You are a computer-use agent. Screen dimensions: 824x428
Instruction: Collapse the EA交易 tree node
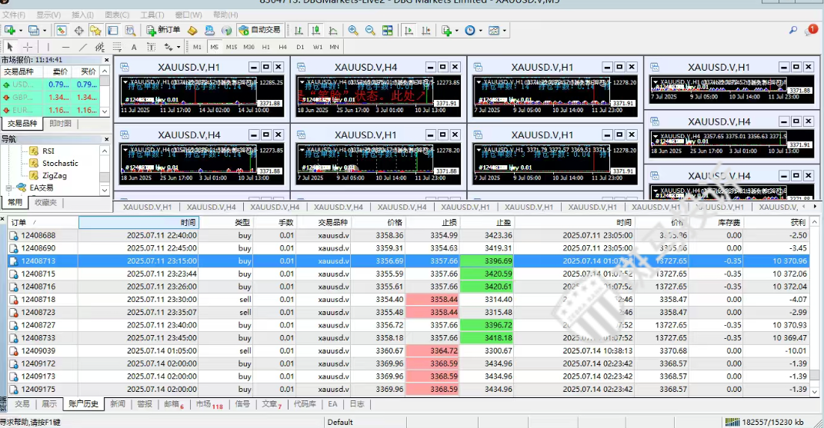coord(8,187)
